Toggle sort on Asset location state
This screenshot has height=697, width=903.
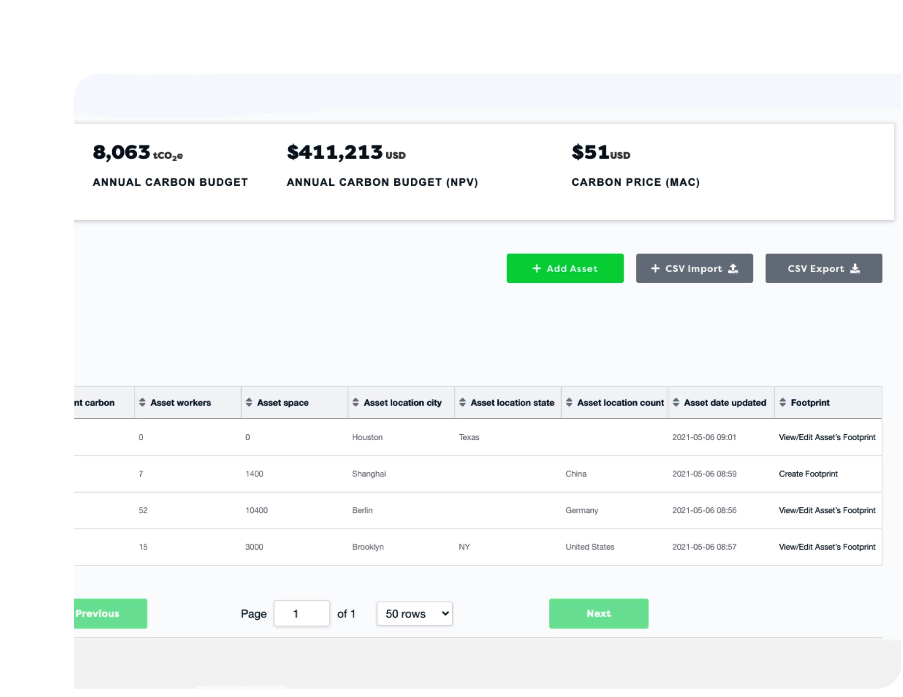pos(463,403)
